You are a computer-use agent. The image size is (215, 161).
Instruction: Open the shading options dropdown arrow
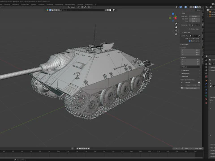[x=202, y=7]
